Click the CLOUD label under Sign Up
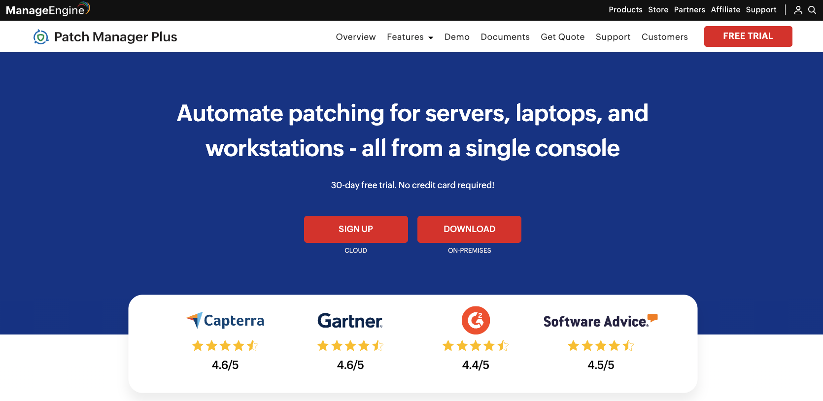This screenshot has height=401, width=823. tap(356, 250)
